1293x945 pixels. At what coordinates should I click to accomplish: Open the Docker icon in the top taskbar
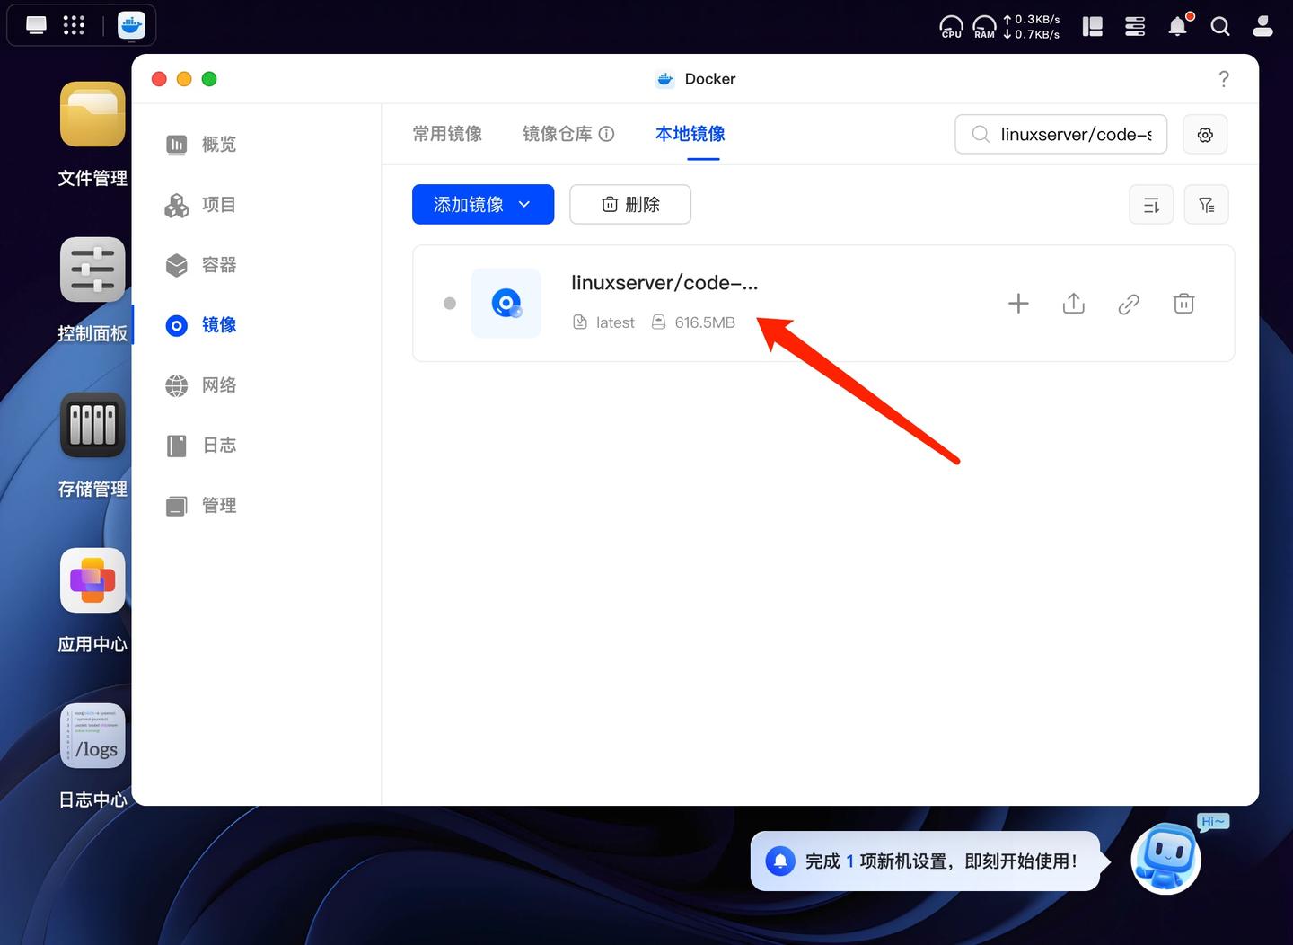pyautogui.click(x=131, y=25)
